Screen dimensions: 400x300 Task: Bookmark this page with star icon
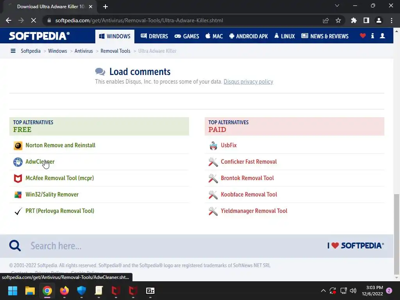click(338, 20)
